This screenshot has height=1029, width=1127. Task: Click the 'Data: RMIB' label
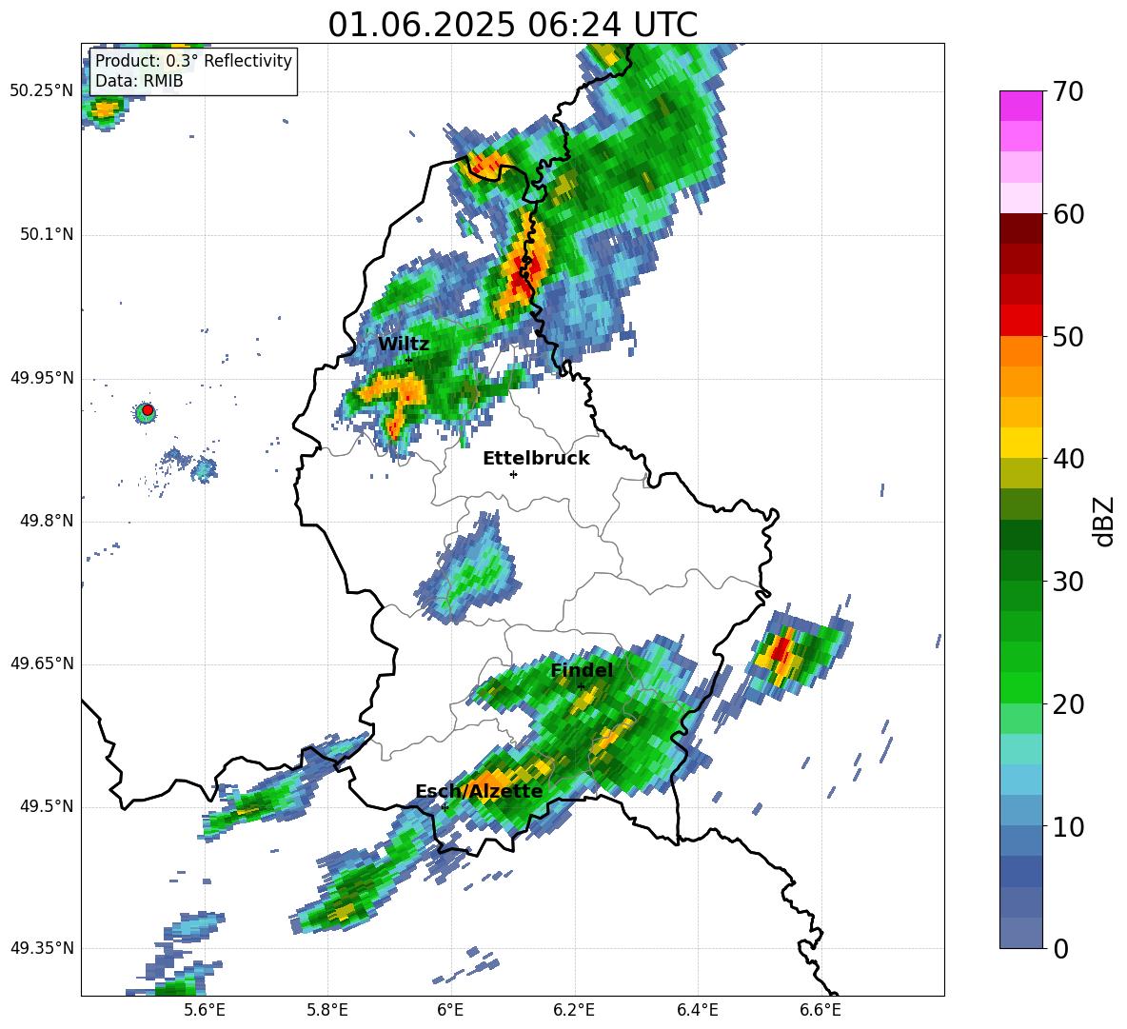[139, 81]
